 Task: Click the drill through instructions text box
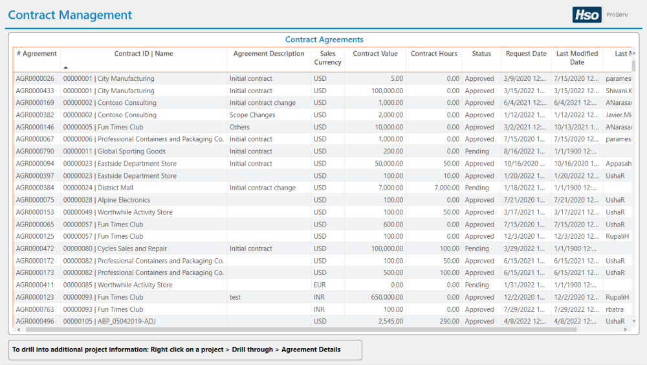(x=185, y=349)
